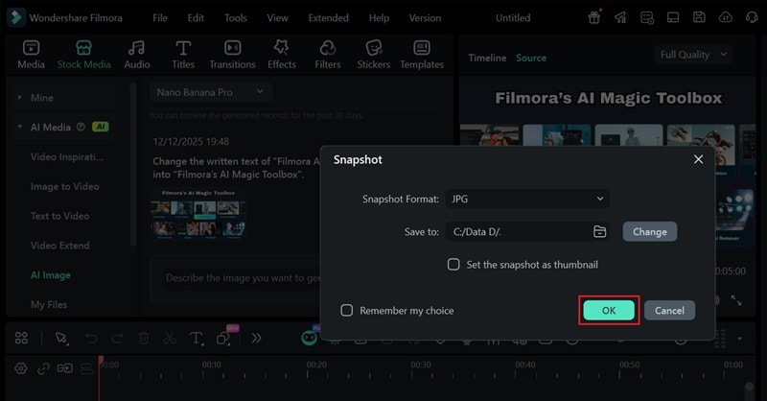This screenshot has height=401, width=767.
Task: Click the save project icon
Action: coord(699,17)
